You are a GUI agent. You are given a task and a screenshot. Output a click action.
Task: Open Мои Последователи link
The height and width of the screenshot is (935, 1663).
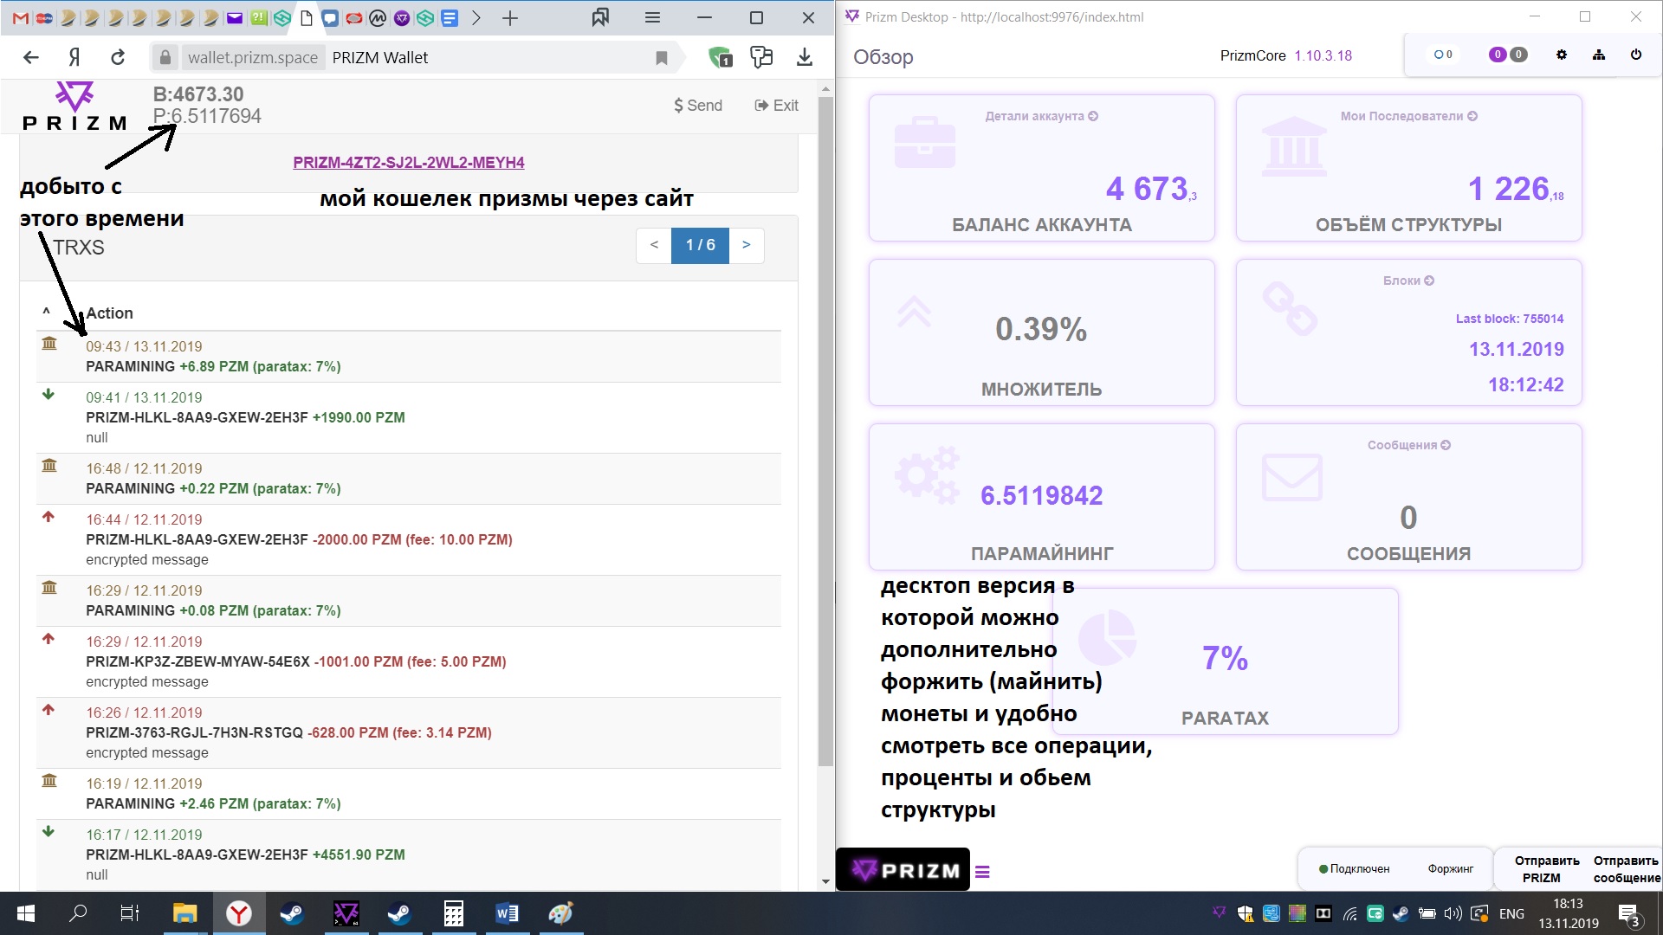(x=1408, y=116)
